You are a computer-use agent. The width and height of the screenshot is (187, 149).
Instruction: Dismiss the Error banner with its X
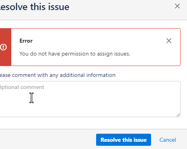(x=169, y=41)
